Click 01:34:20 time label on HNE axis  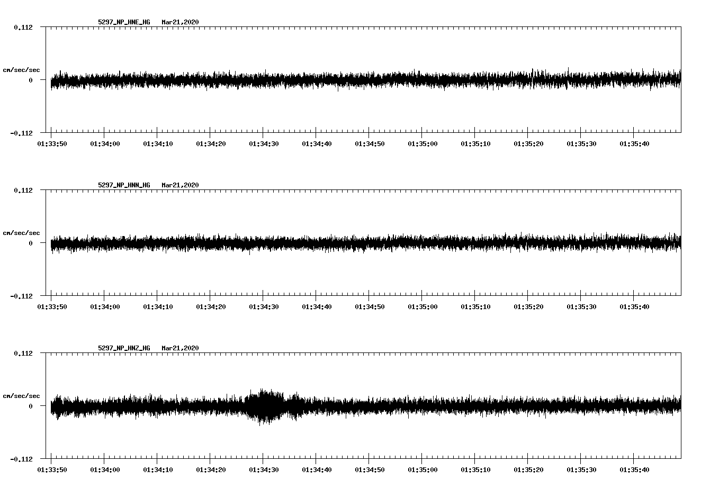click(211, 144)
